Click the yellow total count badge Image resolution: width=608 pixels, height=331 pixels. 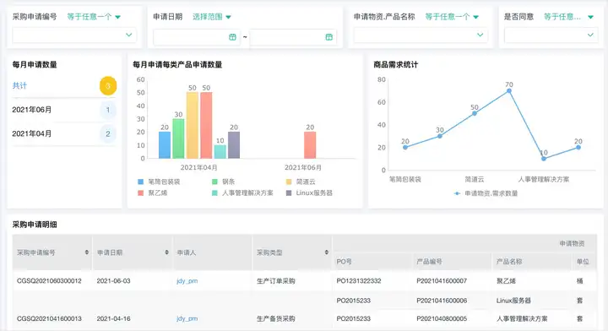tap(108, 85)
